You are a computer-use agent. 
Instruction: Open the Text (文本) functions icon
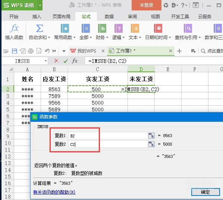(135, 28)
